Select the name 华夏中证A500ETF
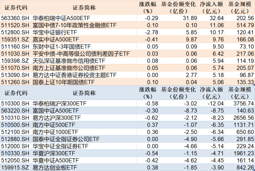The width and height of the screenshot is (255, 171). [56, 161]
